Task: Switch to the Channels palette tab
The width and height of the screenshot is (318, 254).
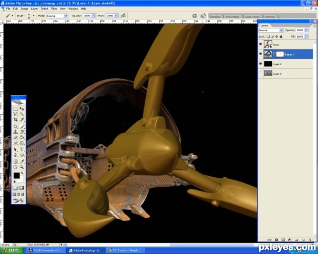Action: click(270, 16)
